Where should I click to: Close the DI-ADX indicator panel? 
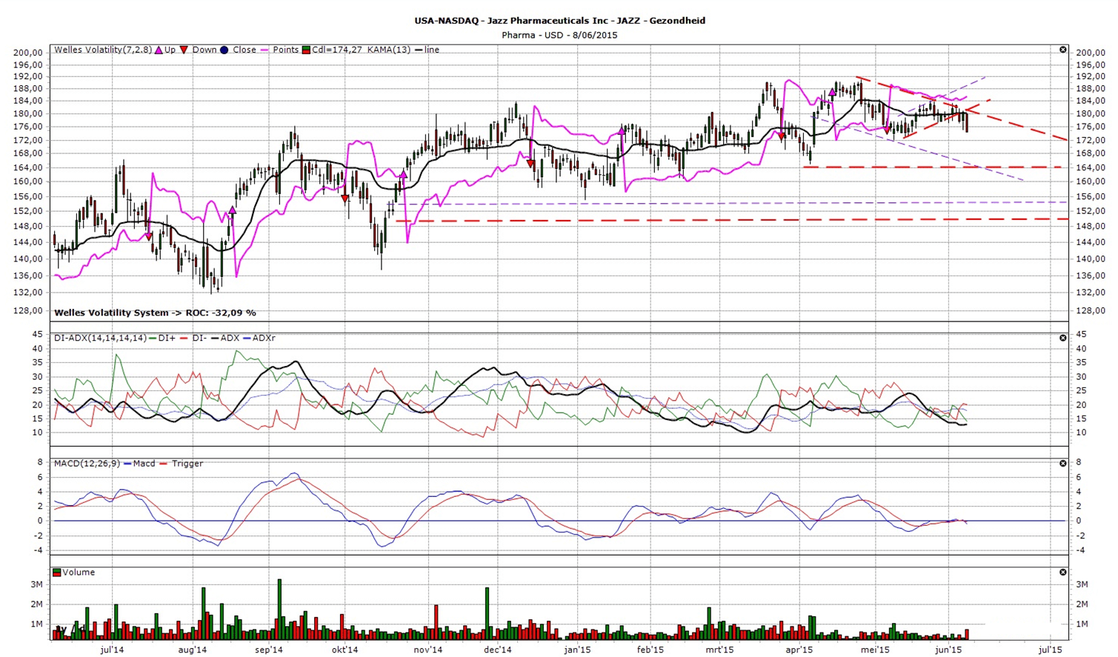1062,338
